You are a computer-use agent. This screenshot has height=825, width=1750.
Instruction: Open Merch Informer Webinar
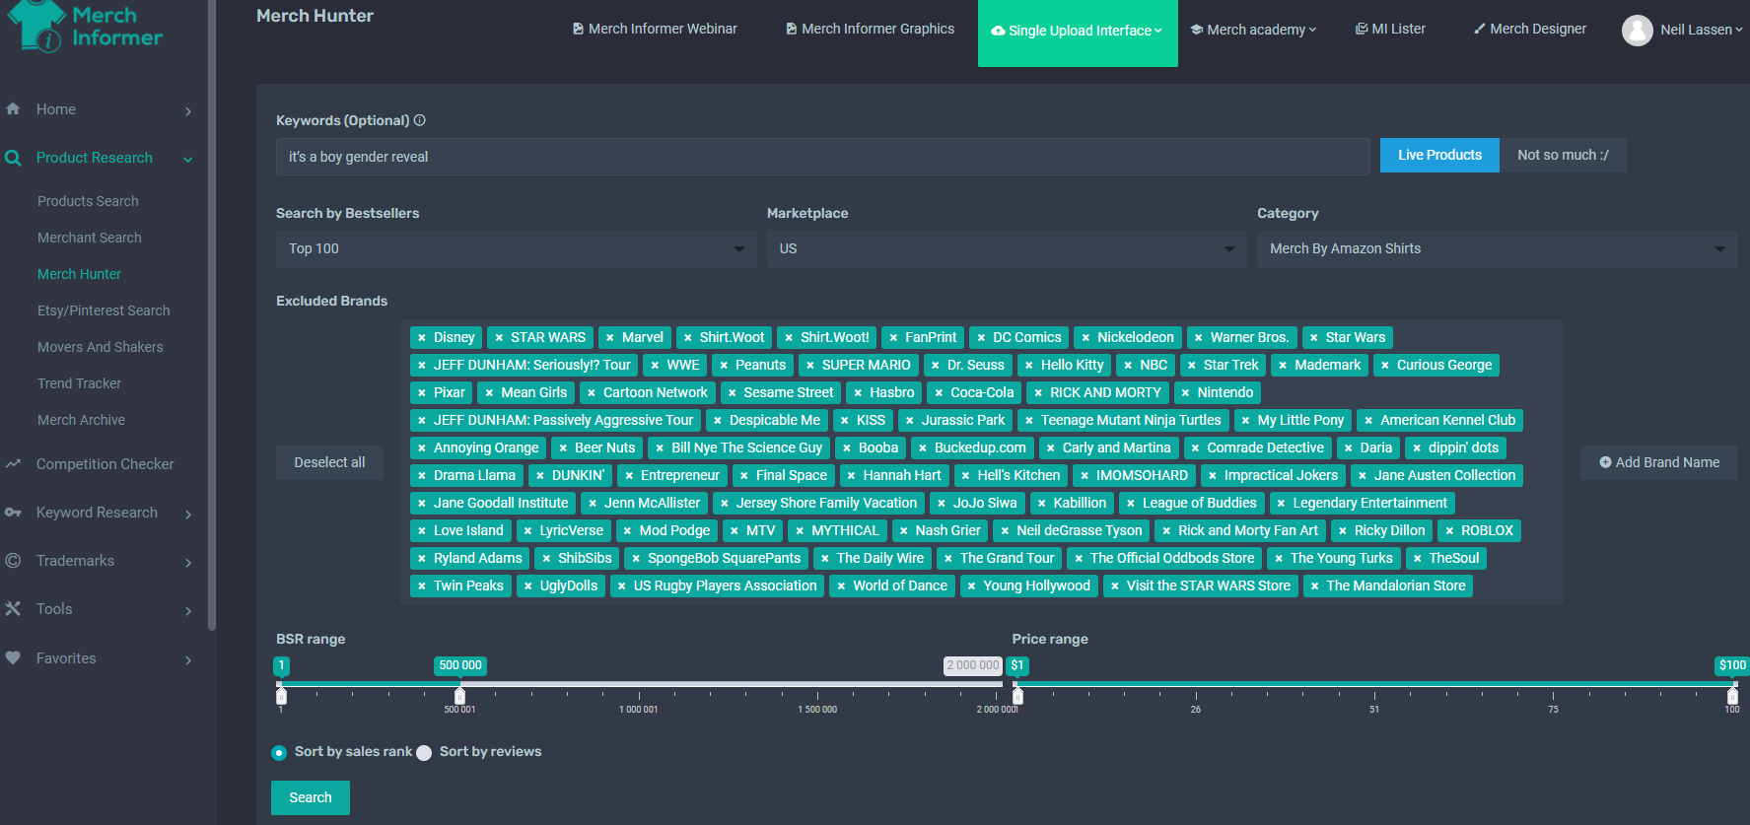(x=655, y=29)
